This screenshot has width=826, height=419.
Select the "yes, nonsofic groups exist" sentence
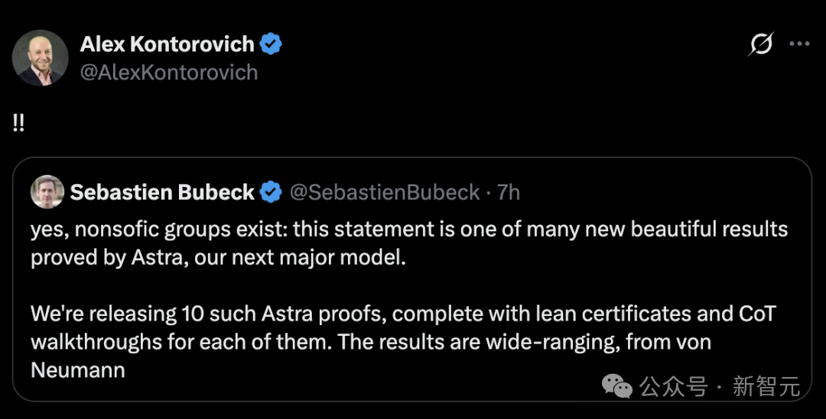[158, 230]
